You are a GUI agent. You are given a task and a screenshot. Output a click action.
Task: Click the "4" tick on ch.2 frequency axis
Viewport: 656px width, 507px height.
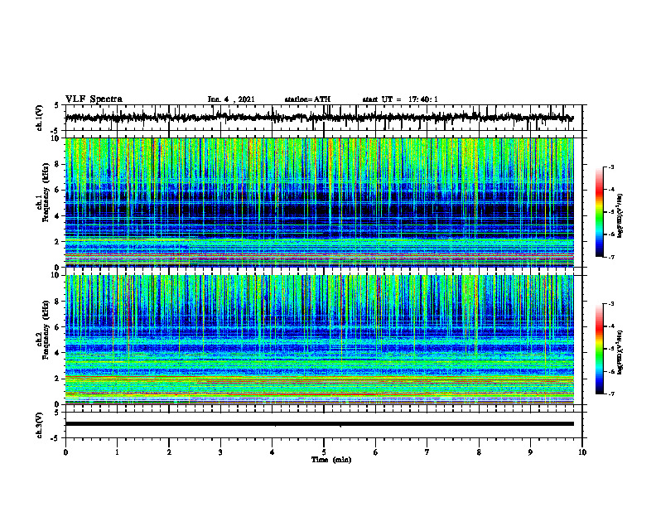58,353
